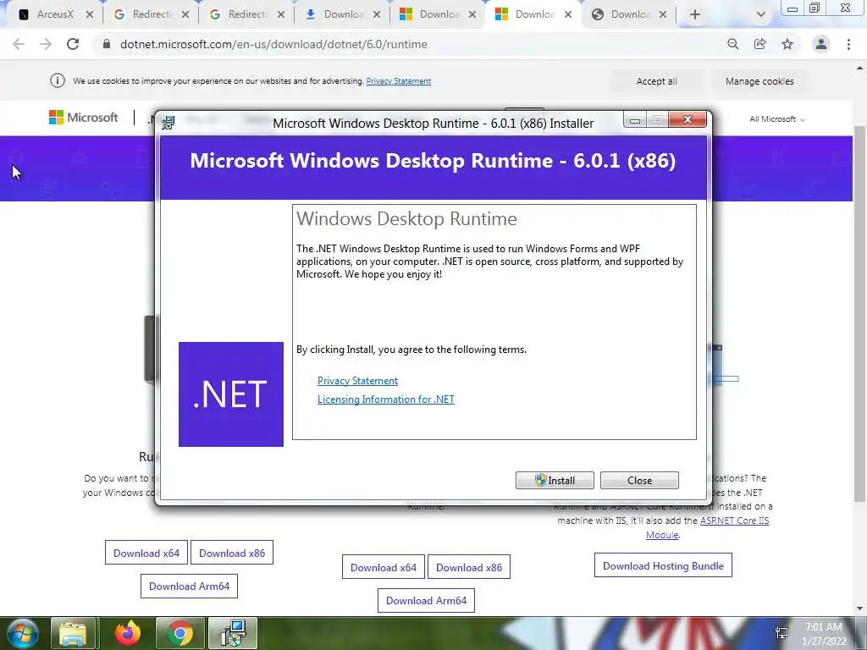
Task: Click the browser forward arrow
Action: pyautogui.click(x=46, y=44)
